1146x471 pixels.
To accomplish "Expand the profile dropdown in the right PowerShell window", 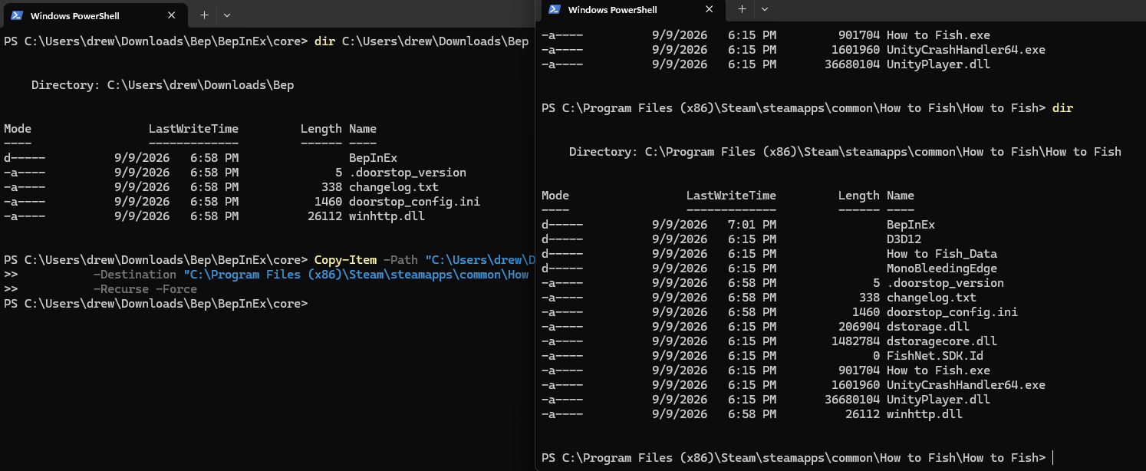I will click(x=764, y=9).
